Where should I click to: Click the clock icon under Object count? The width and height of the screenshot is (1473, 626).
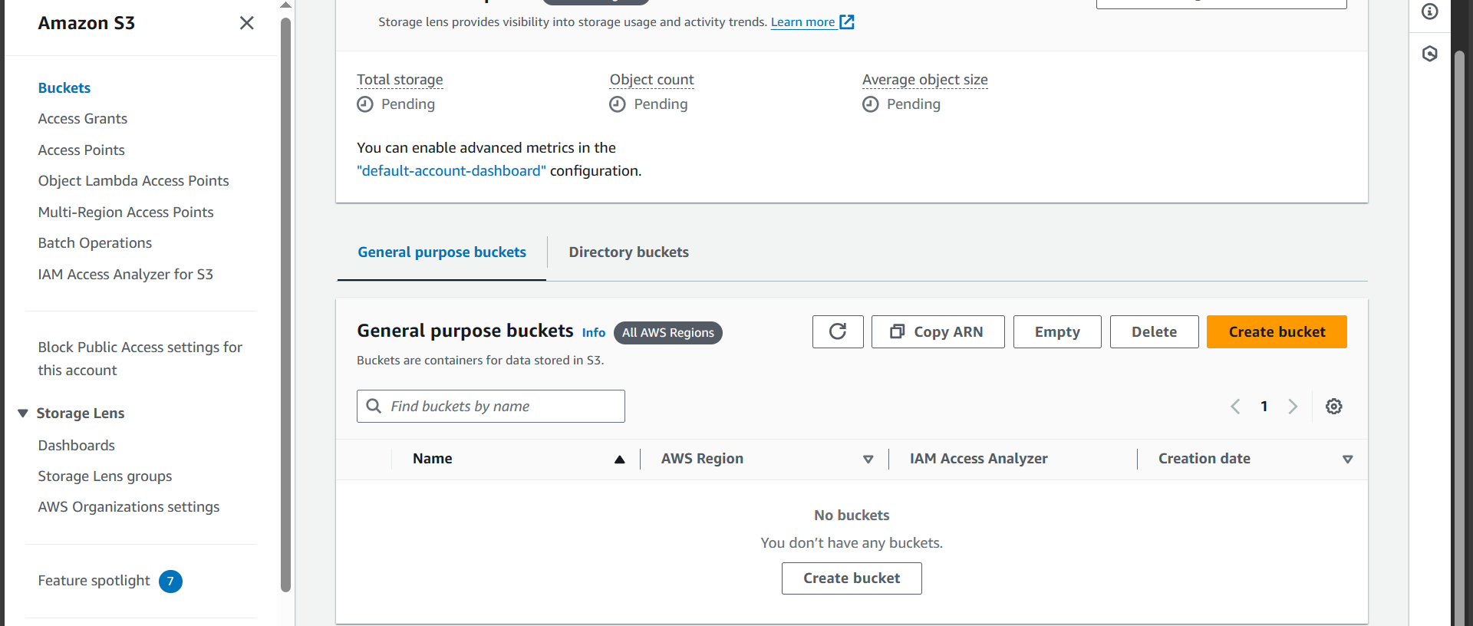click(x=618, y=104)
